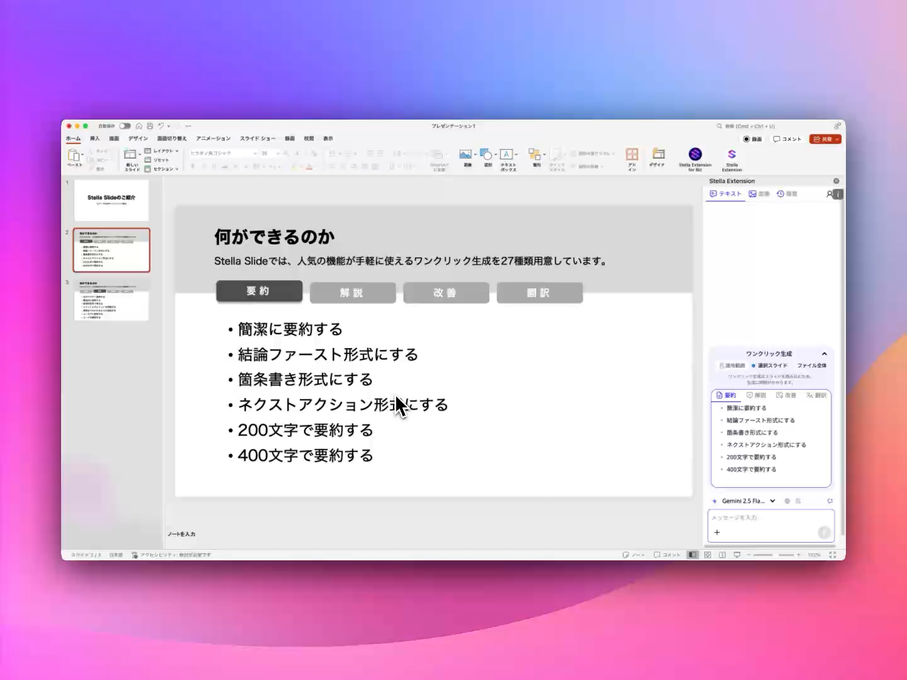Click the Reset (リセット) icon
This screenshot has height=680, width=907.
(147, 160)
